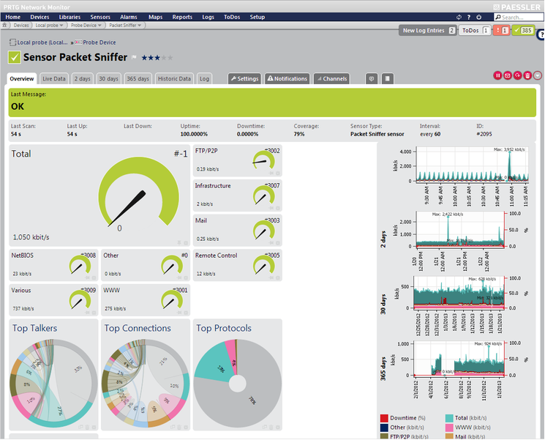The width and height of the screenshot is (545, 440).
Task: Open the Top Protocols pie chart
Action: pos(238,384)
